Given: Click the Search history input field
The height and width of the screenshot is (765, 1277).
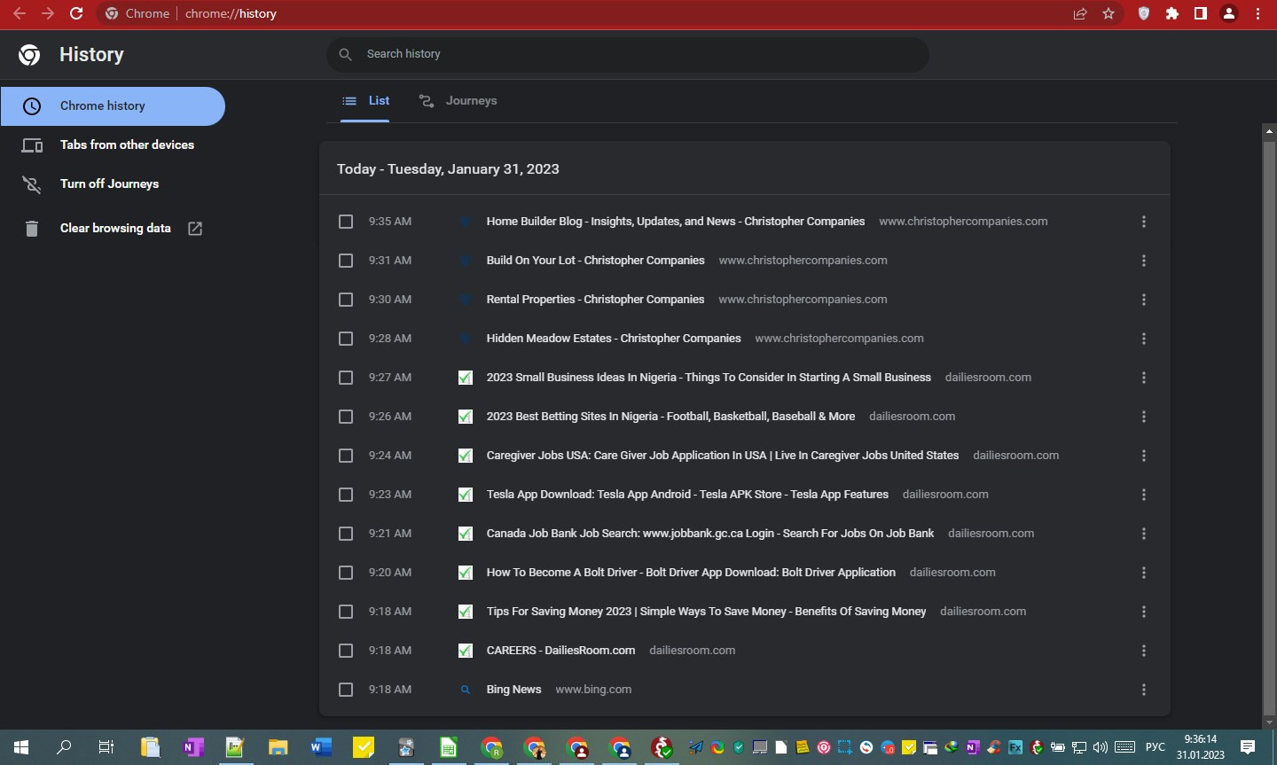Looking at the screenshot, I should coord(628,54).
